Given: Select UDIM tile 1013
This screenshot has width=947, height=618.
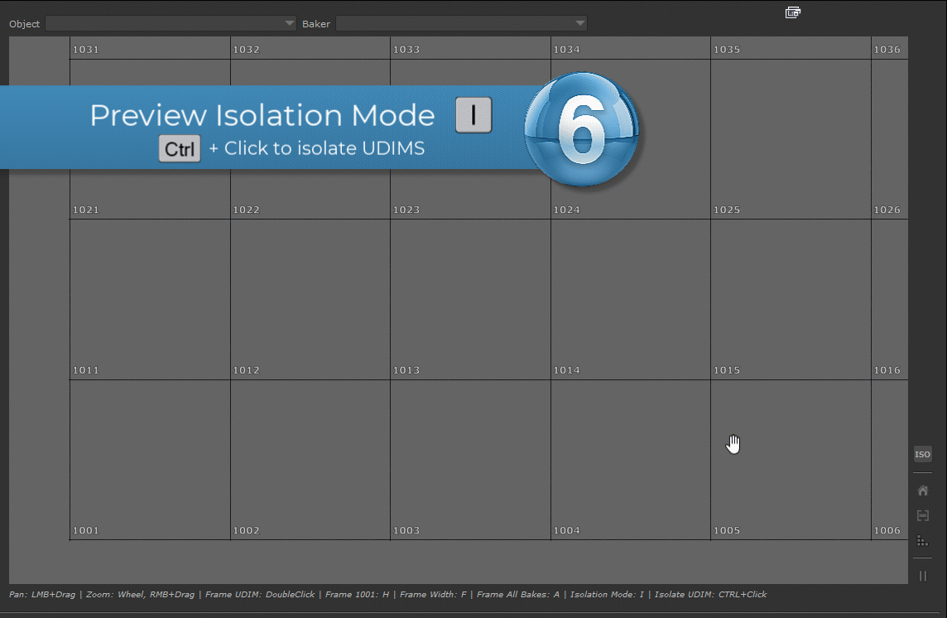Looking at the screenshot, I should click(470, 299).
